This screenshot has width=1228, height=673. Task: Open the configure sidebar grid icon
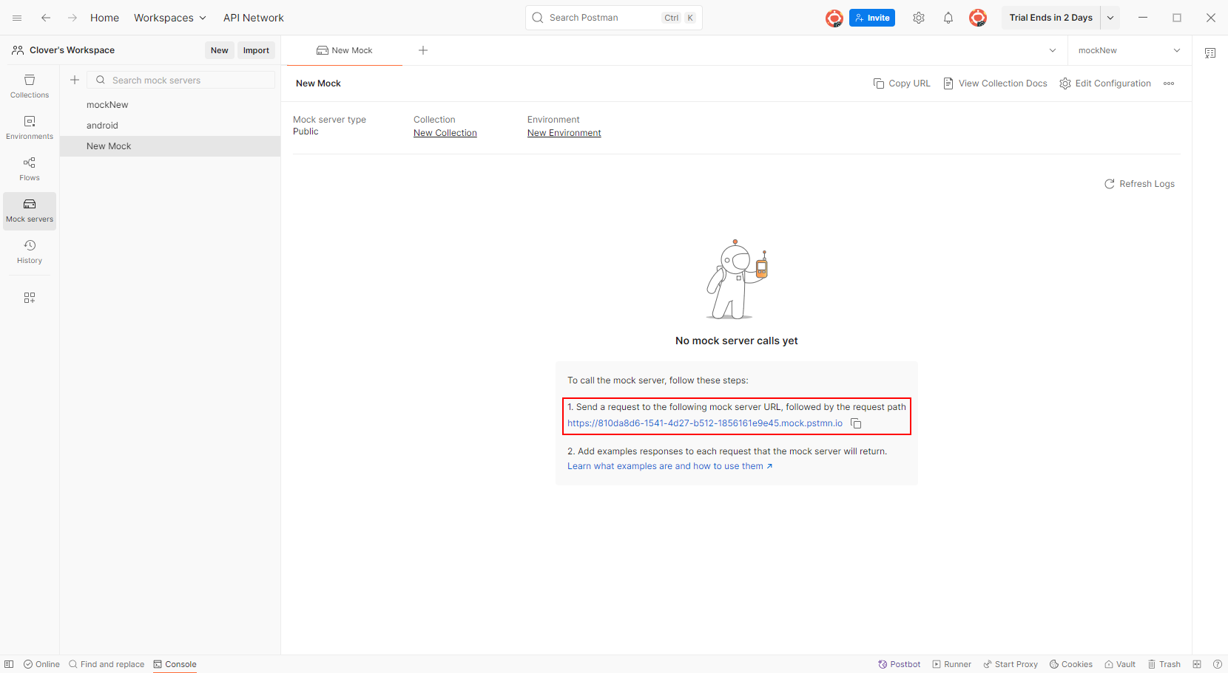click(30, 298)
